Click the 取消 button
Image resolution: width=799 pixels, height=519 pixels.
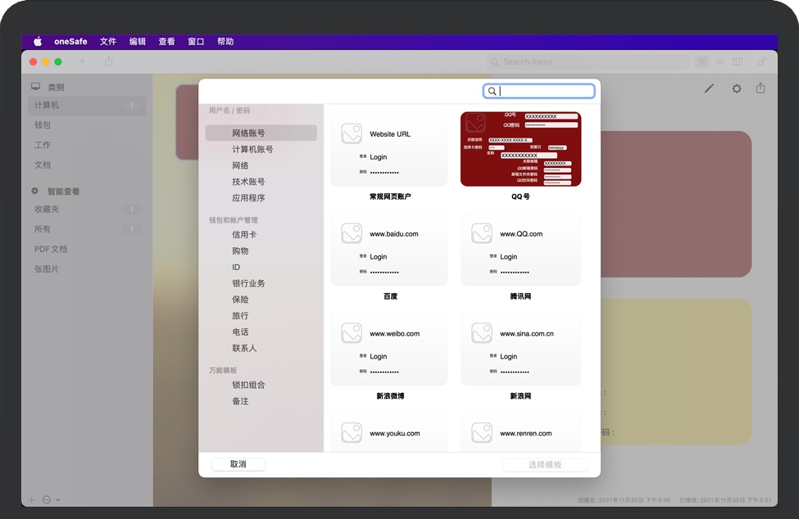(238, 464)
